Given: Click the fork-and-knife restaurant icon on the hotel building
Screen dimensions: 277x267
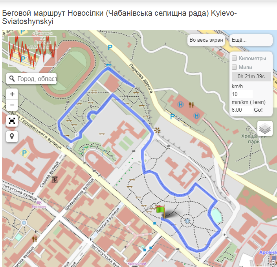Looking at the screenshot, I should click(191, 105).
